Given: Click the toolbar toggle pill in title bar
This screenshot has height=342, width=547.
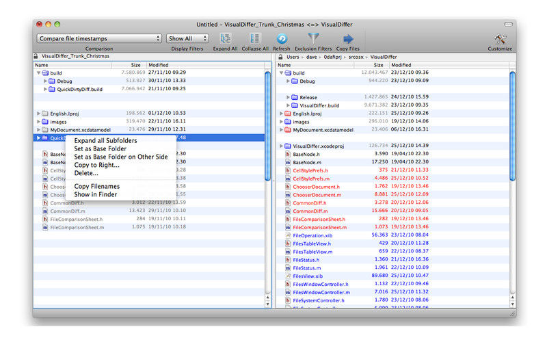Looking at the screenshot, I should click(508, 25).
